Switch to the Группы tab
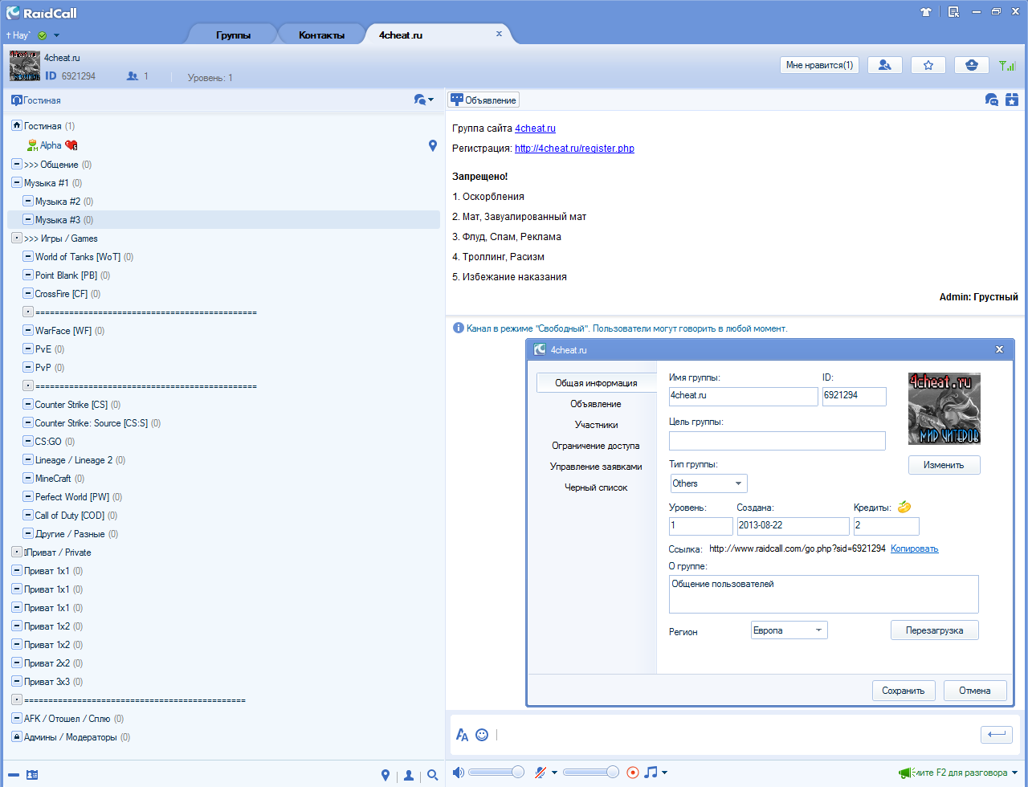 coord(233,35)
